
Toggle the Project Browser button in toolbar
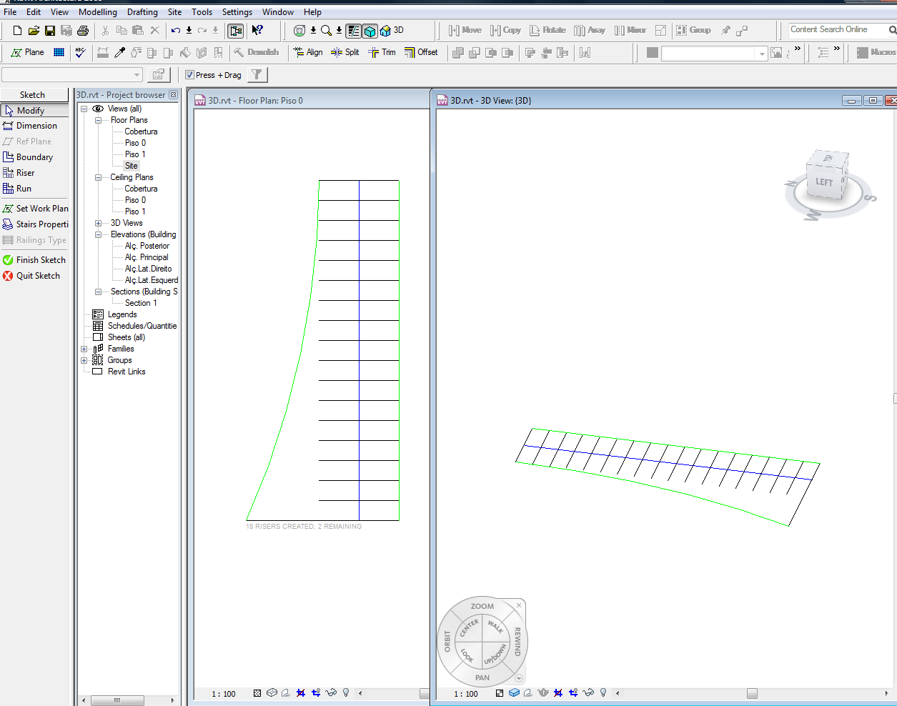236,30
